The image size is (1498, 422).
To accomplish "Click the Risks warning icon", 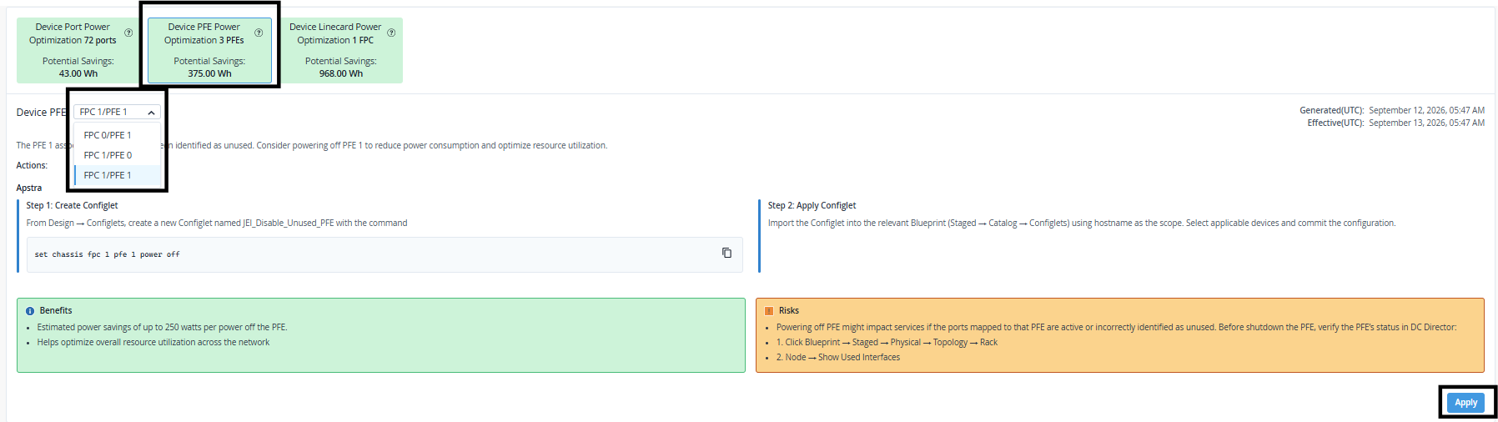I will click(769, 311).
